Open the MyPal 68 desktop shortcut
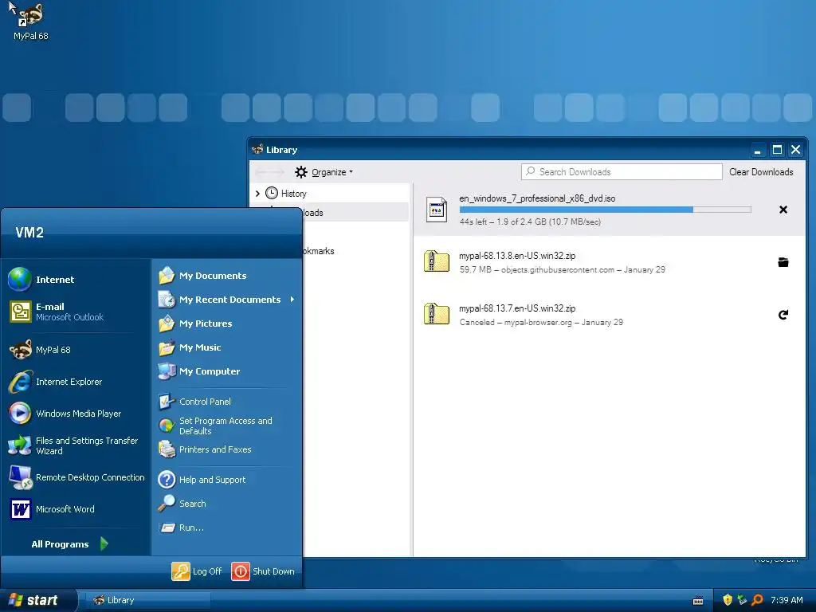Image resolution: width=816 pixels, height=612 pixels. click(31, 22)
